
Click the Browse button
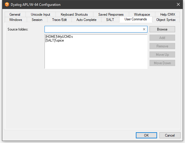162,29
